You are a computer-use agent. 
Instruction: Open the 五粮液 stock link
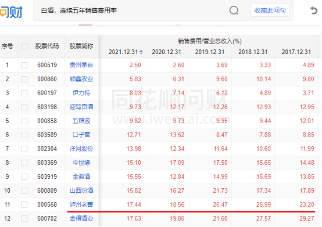click(81, 121)
